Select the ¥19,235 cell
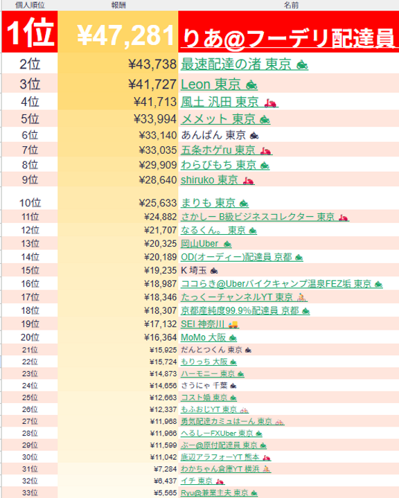Viewport: 399px width, 498px height. click(x=118, y=270)
